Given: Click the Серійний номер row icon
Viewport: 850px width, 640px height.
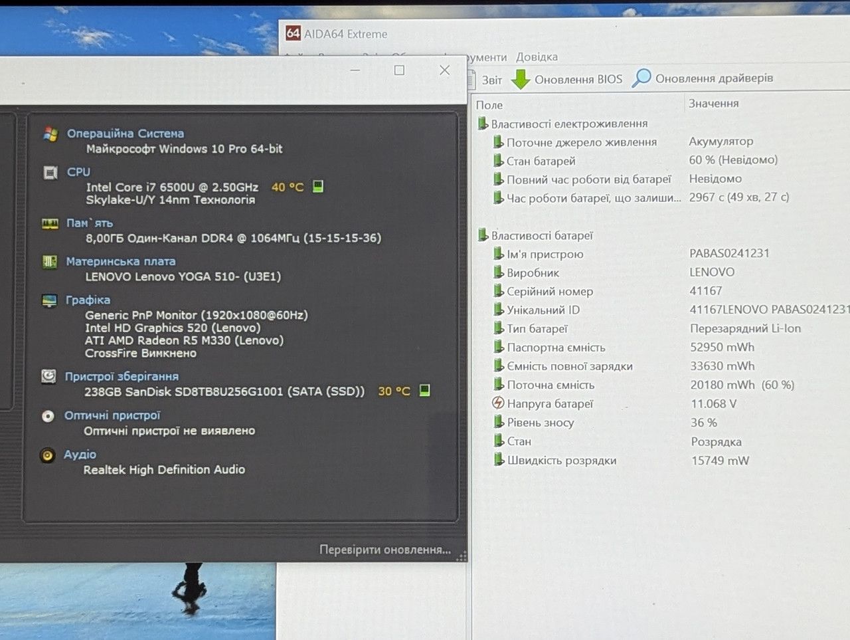Looking at the screenshot, I should coord(499,290).
